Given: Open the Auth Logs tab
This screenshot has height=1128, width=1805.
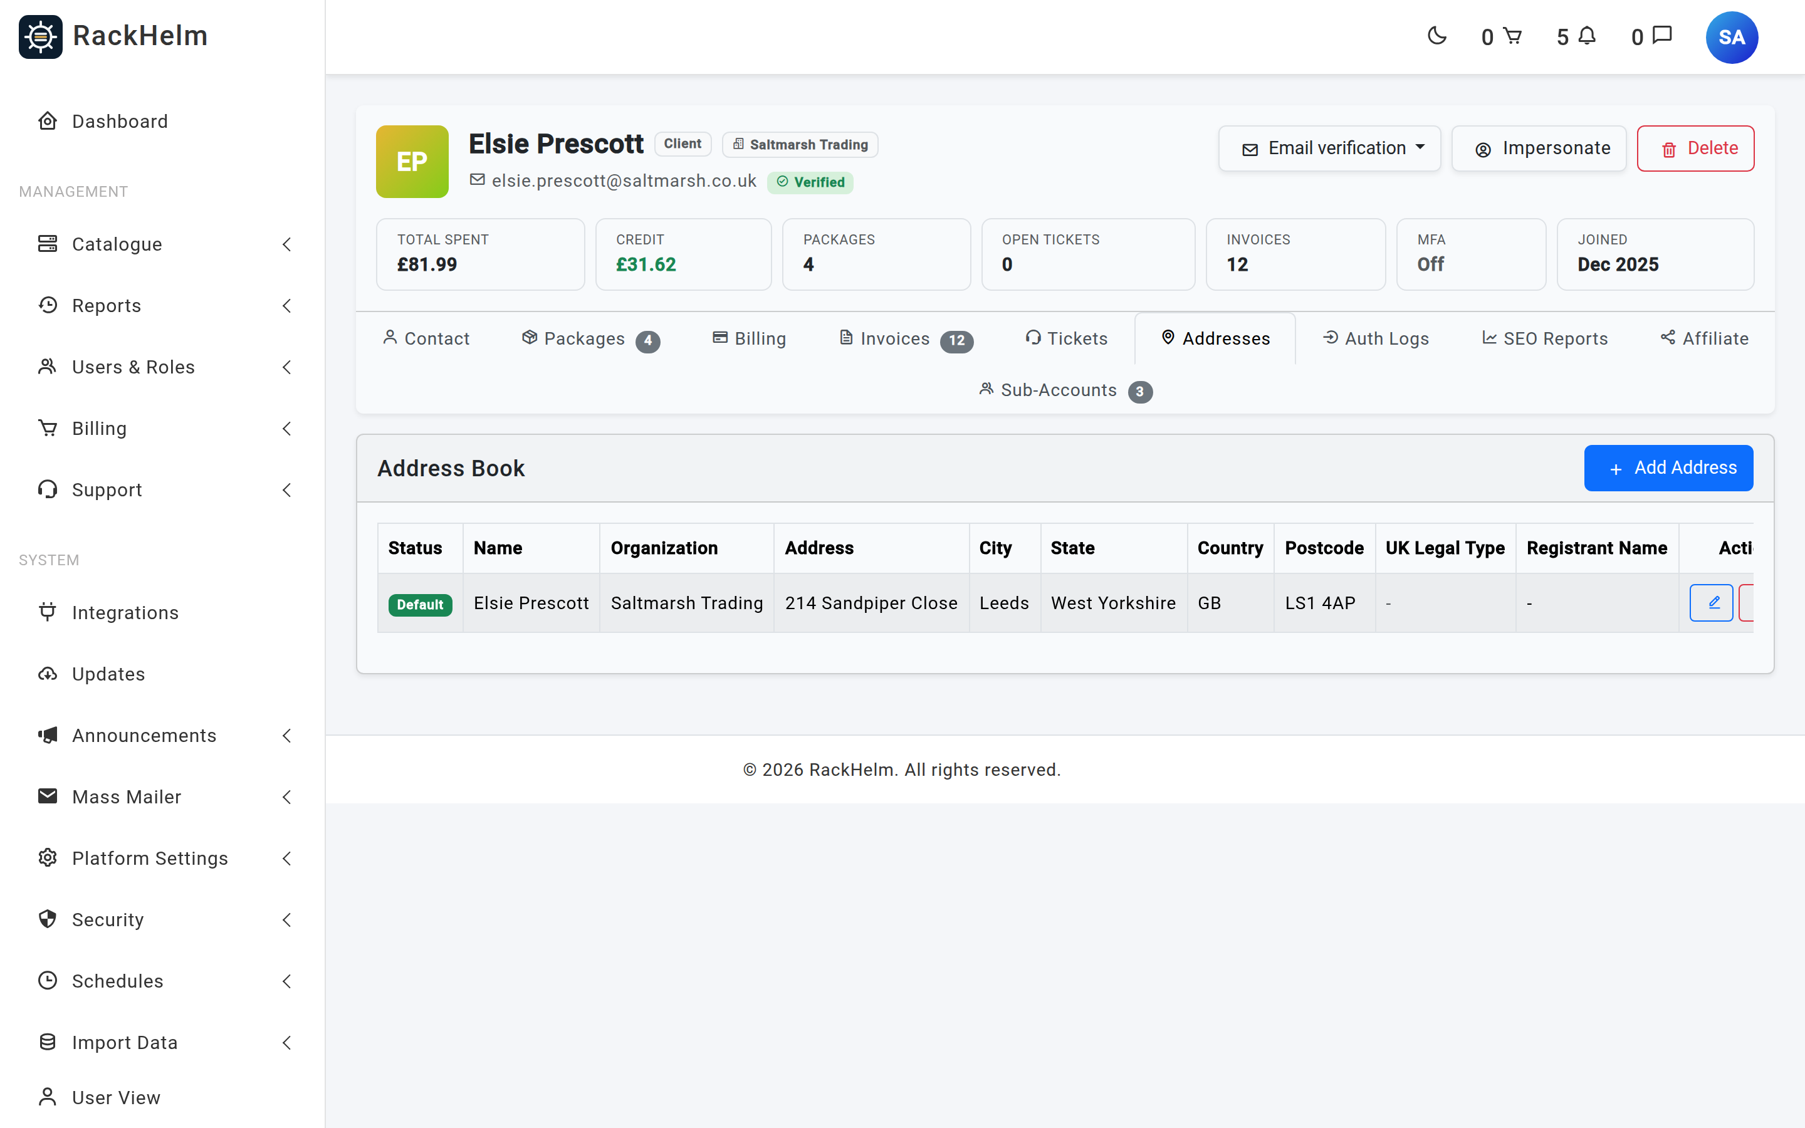Looking at the screenshot, I should coord(1376,338).
